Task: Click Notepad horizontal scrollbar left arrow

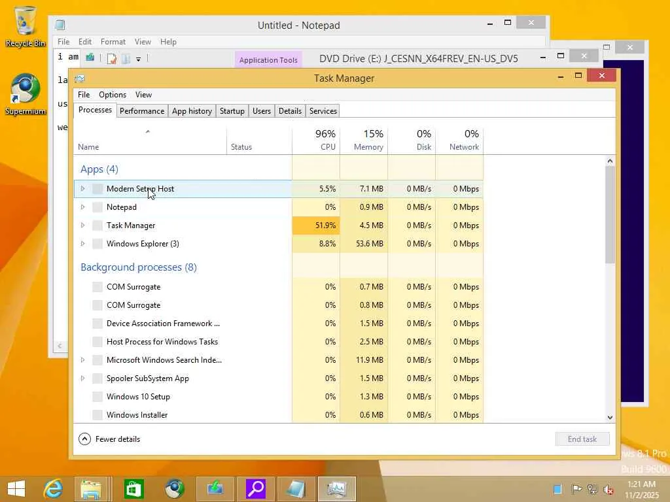Action: tap(60, 346)
